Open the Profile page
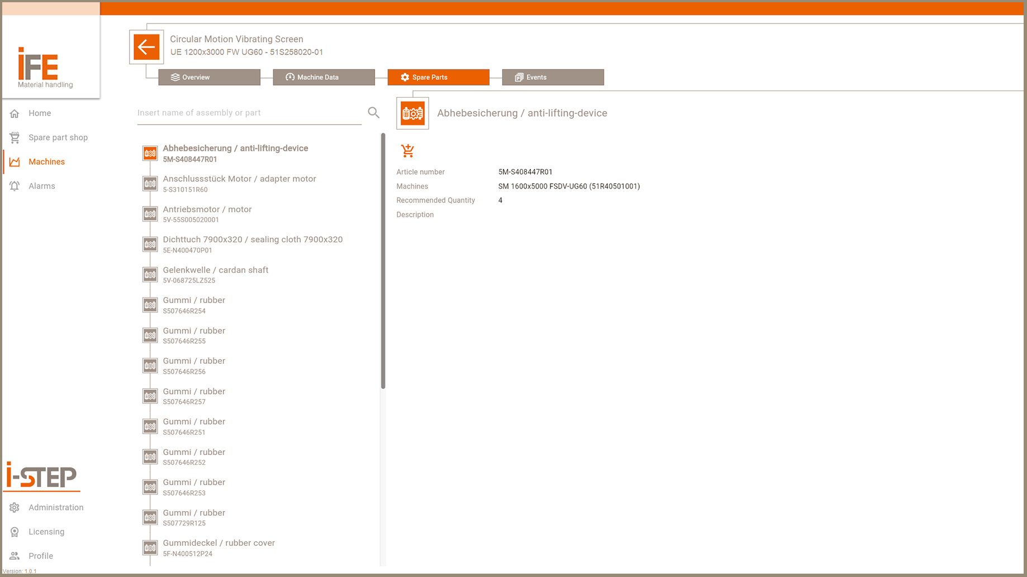The image size is (1027, 577). click(41, 556)
